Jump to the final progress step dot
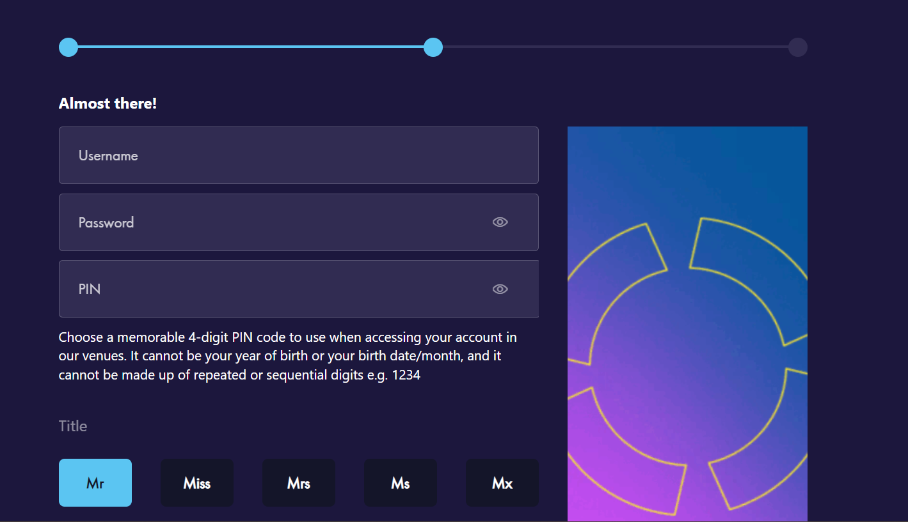Screen dimensions: 908x522 pyautogui.click(x=798, y=47)
